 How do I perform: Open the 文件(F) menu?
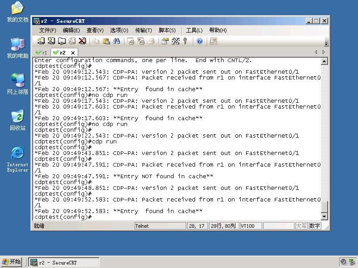[x=47, y=30]
